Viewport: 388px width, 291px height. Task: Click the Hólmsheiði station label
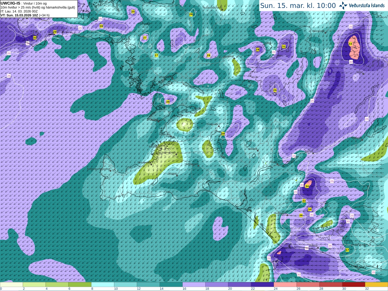click(169, 152)
